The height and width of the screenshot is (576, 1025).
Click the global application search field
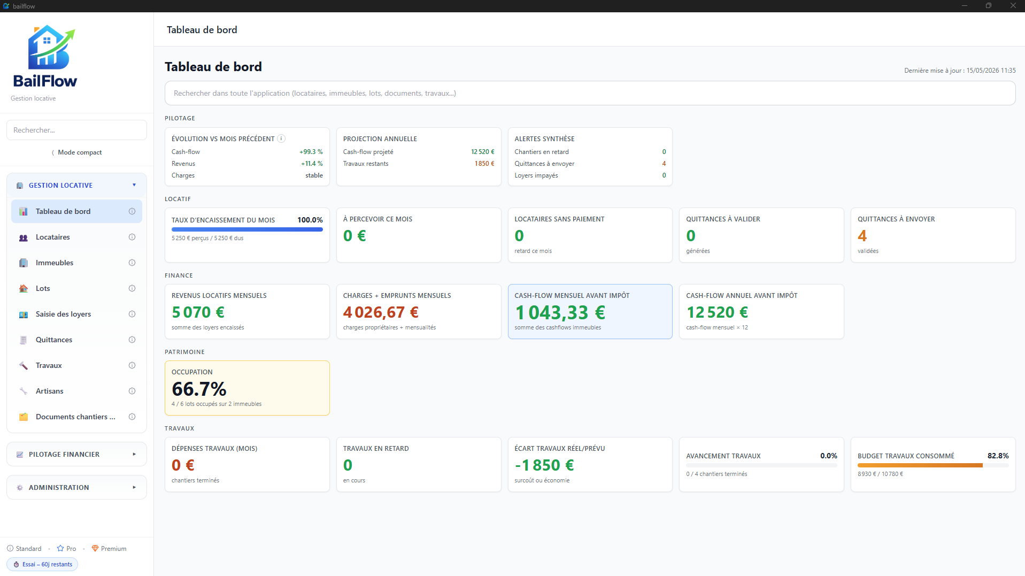point(590,93)
